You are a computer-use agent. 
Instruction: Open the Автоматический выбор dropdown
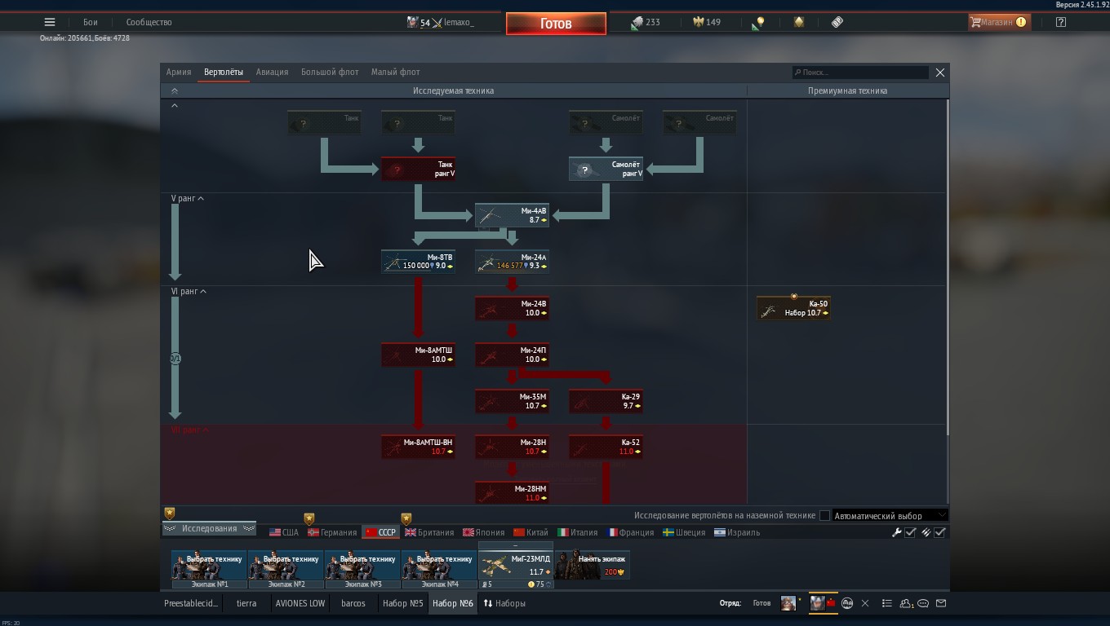point(889,515)
